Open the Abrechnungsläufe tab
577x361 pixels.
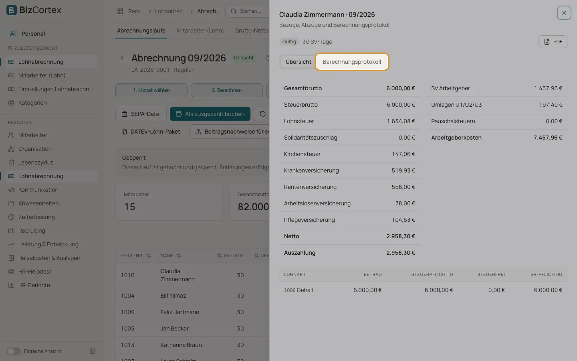[x=141, y=30]
